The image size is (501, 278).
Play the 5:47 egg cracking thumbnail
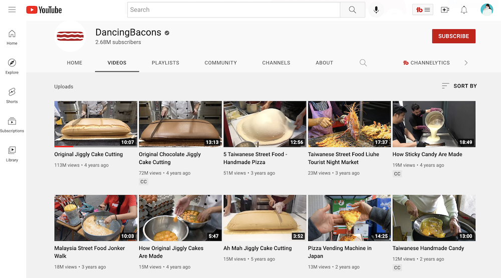click(x=180, y=217)
